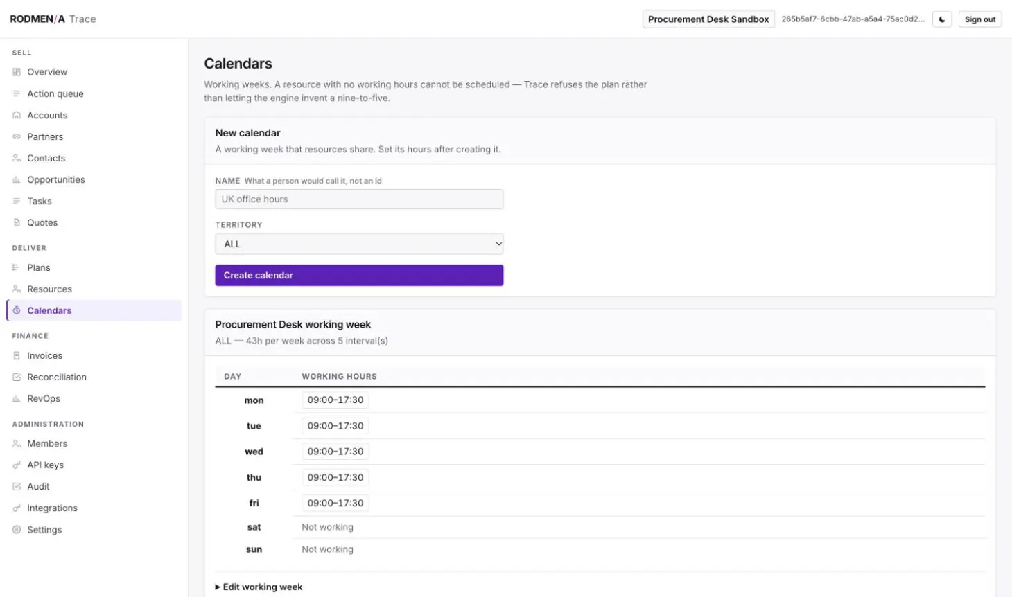Image resolution: width=1012 pixels, height=597 pixels.
Task: Click the Contacts person icon
Action: [17, 158]
